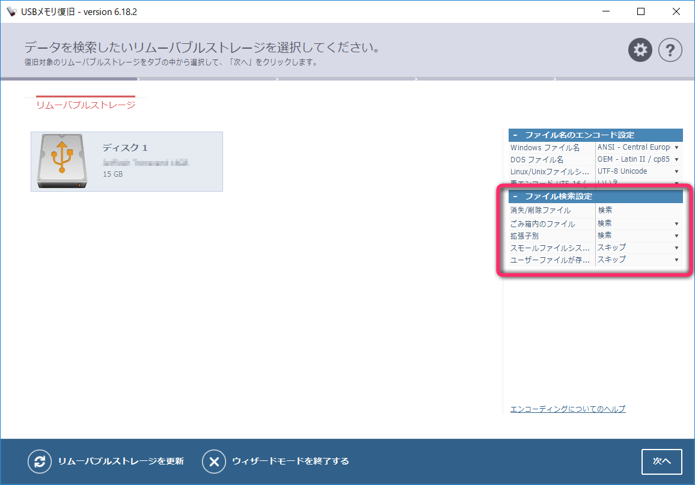Open the DOS ファイル名 encoding dropdown
Viewport: 695px width, 485px height.
[677, 159]
